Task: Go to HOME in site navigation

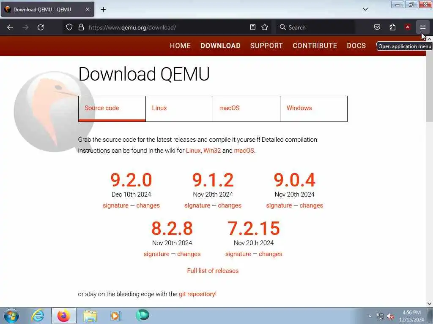Action: tap(180, 46)
